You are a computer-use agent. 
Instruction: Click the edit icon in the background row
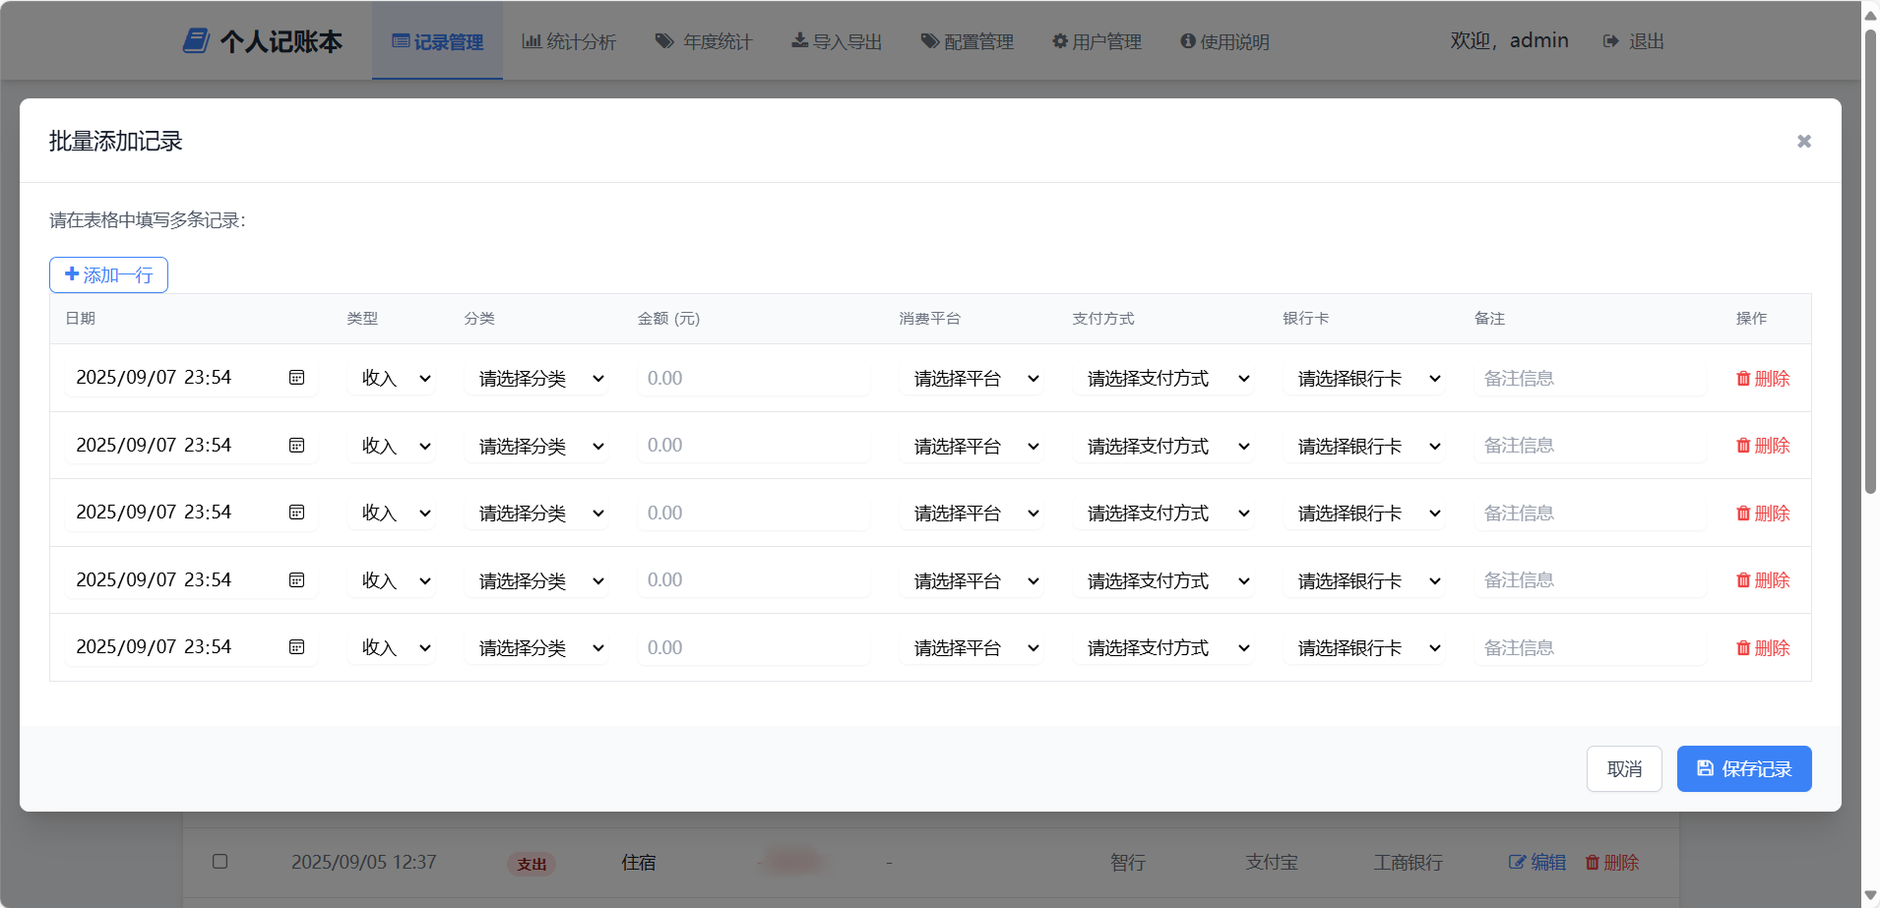pyautogui.click(x=1517, y=863)
